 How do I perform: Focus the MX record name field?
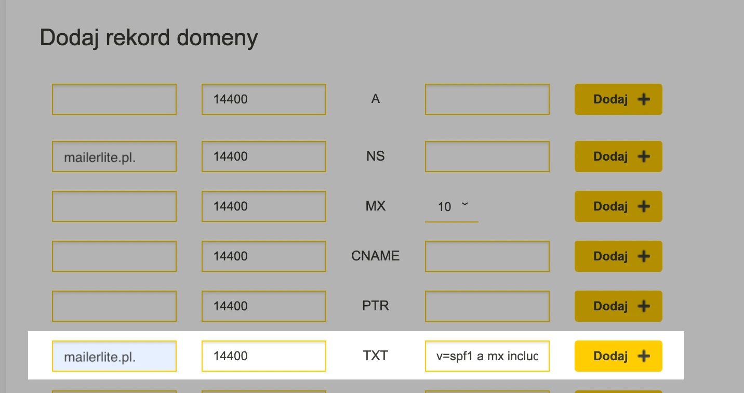click(114, 206)
